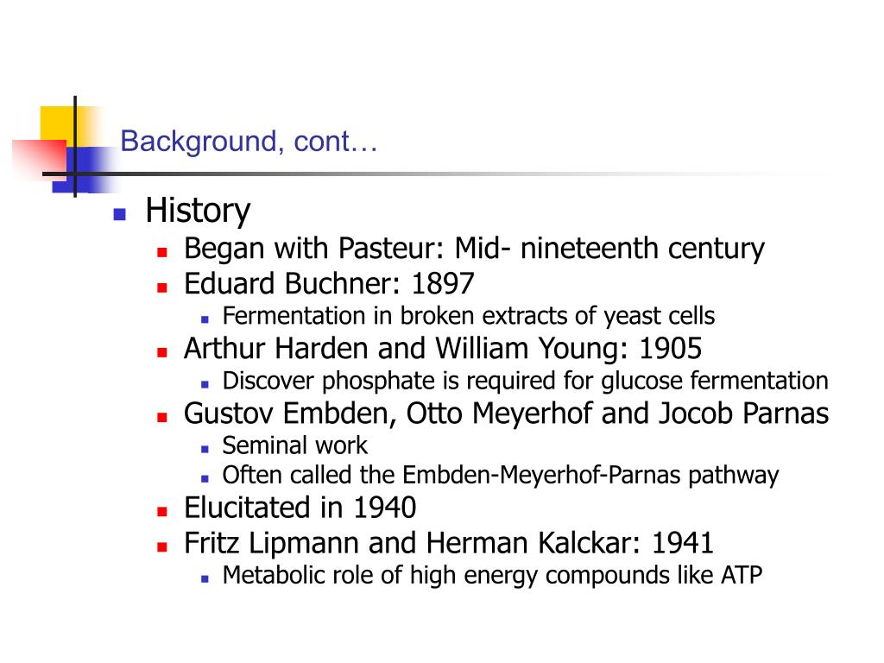Viewport: 884px width, 663px height.
Task: Click the blue bullet before 'Fermentation in broken extracts'
Action: (x=205, y=319)
